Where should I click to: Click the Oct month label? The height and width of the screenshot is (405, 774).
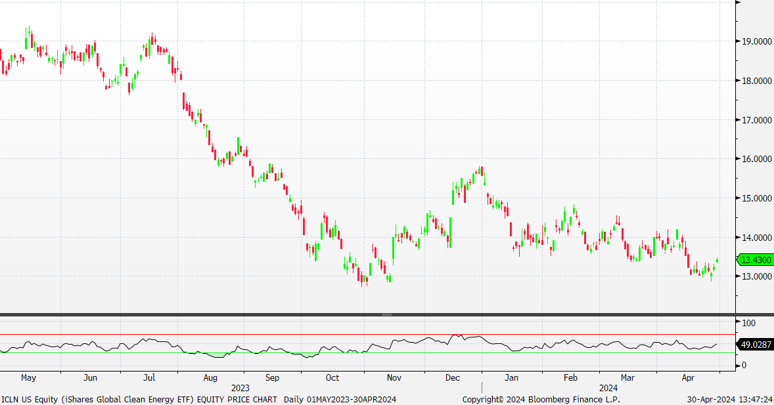[x=332, y=378]
